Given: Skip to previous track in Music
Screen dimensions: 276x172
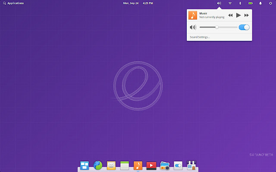Looking at the screenshot, I should click(230, 15).
